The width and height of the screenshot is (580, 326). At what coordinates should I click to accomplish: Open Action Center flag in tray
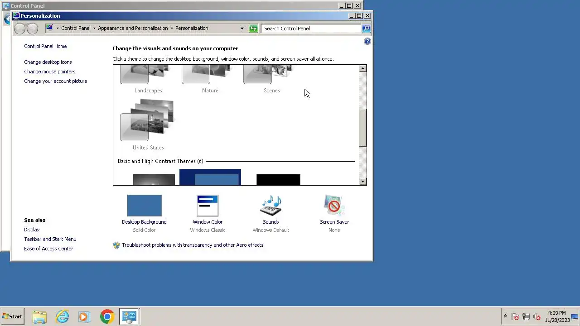click(x=515, y=316)
